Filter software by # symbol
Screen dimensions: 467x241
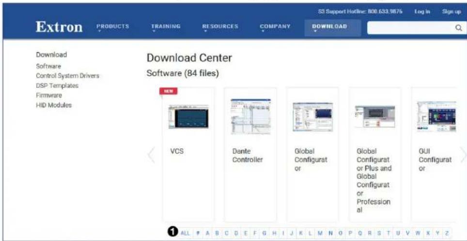[198, 233]
